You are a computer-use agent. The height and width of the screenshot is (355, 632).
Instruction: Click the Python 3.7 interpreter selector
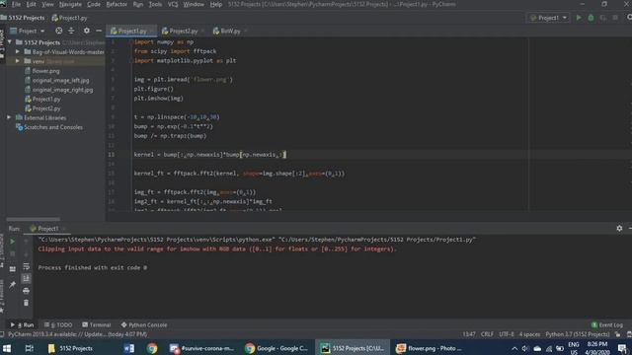click(x=577, y=334)
